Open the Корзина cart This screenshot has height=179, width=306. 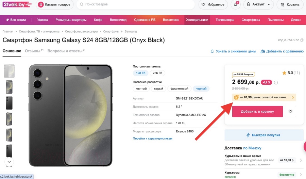point(290,5)
